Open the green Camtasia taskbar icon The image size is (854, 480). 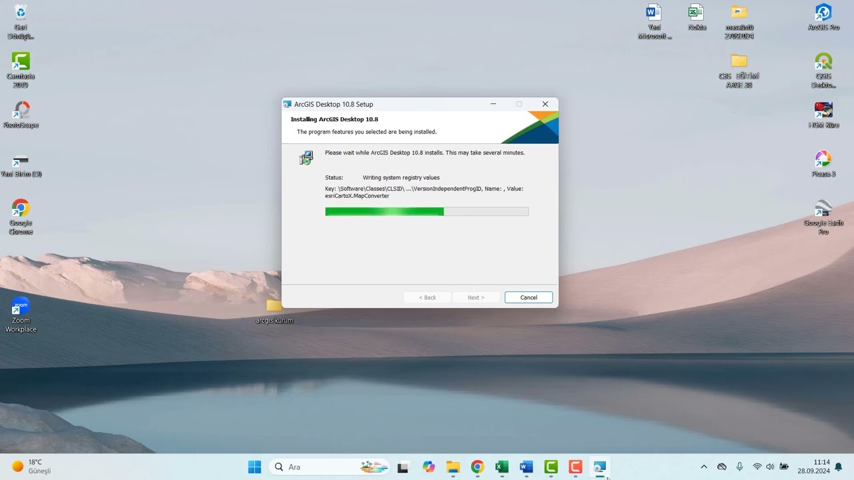[551, 467]
